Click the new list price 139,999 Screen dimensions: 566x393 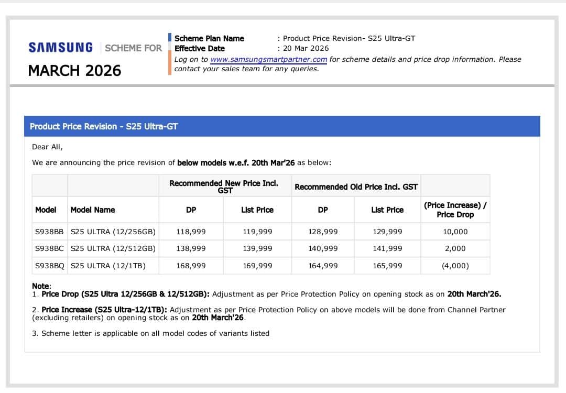pos(257,248)
